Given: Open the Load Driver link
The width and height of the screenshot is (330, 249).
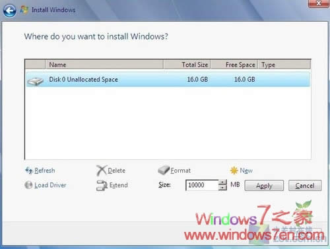Looking at the screenshot, I should coord(50,185).
